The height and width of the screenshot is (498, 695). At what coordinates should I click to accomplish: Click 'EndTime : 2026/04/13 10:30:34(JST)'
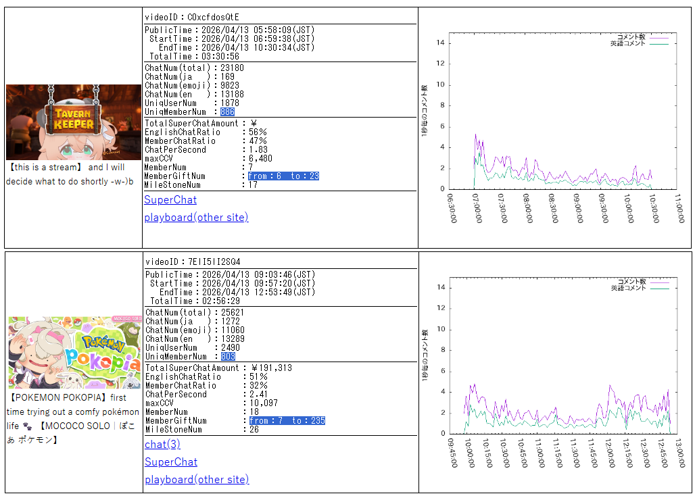pyautogui.click(x=237, y=47)
